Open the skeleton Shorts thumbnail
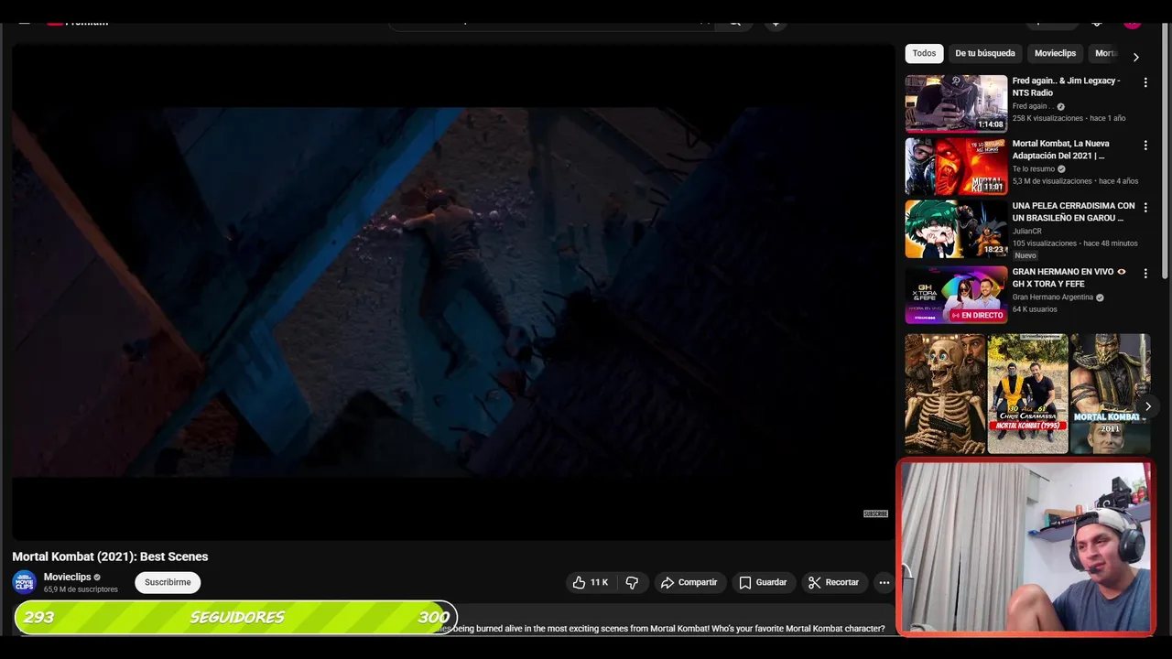 pos(945,394)
